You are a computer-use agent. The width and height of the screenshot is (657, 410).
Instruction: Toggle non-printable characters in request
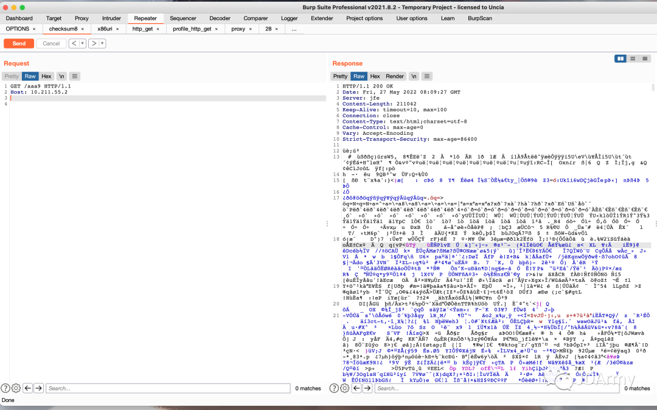point(61,76)
